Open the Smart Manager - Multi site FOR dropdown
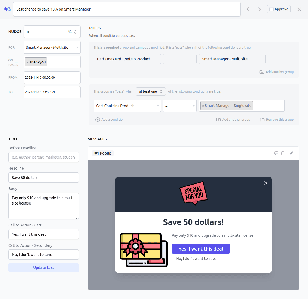308x299 pixels. coord(52,47)
